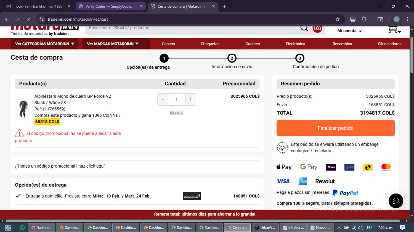414x232 pixels.
Task: Click the haz click aquí promo link
Action: [91, 166]
